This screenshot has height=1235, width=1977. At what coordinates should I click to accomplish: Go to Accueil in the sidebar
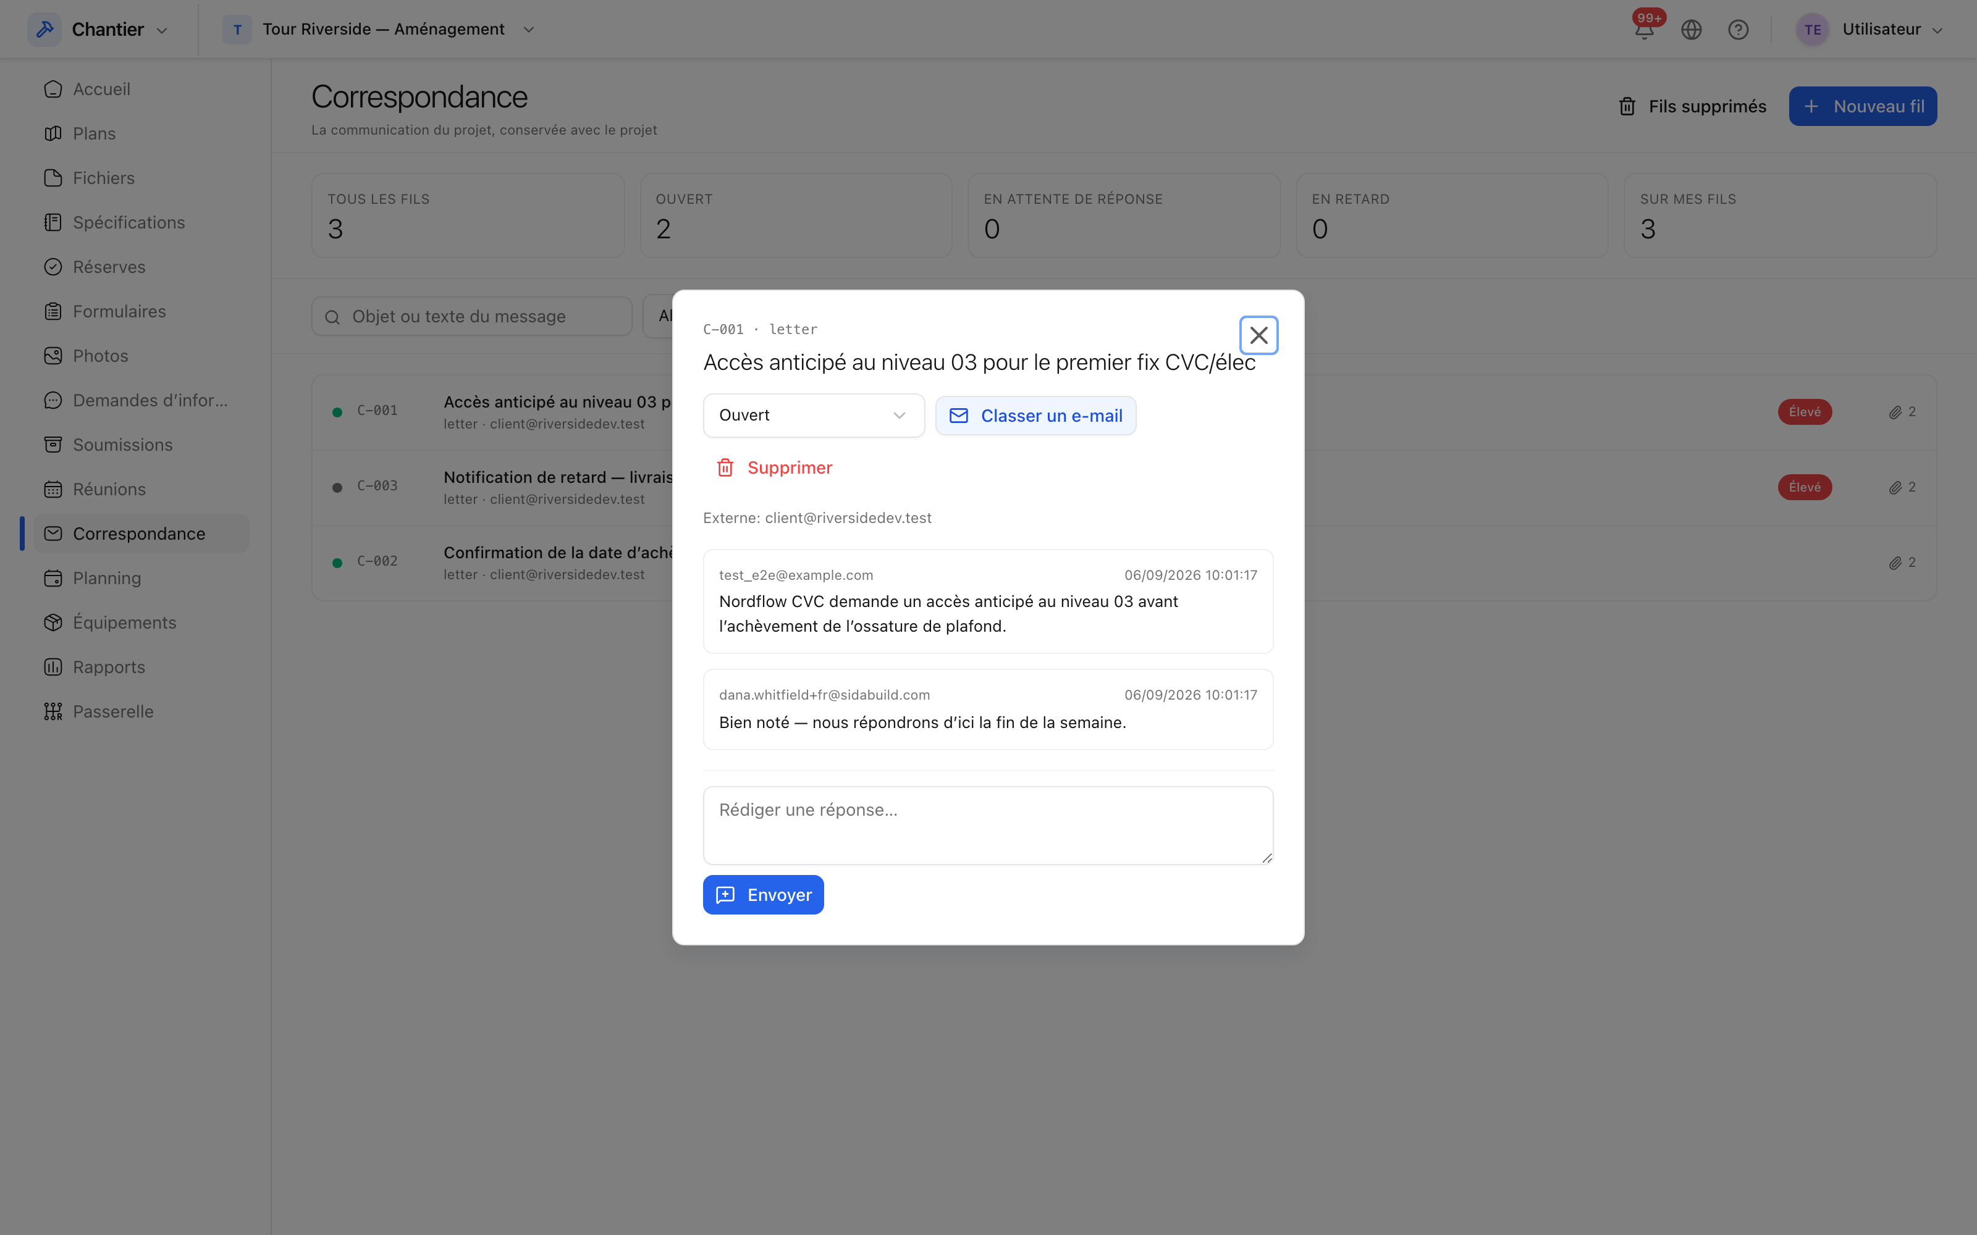click(x=140, y=89)
